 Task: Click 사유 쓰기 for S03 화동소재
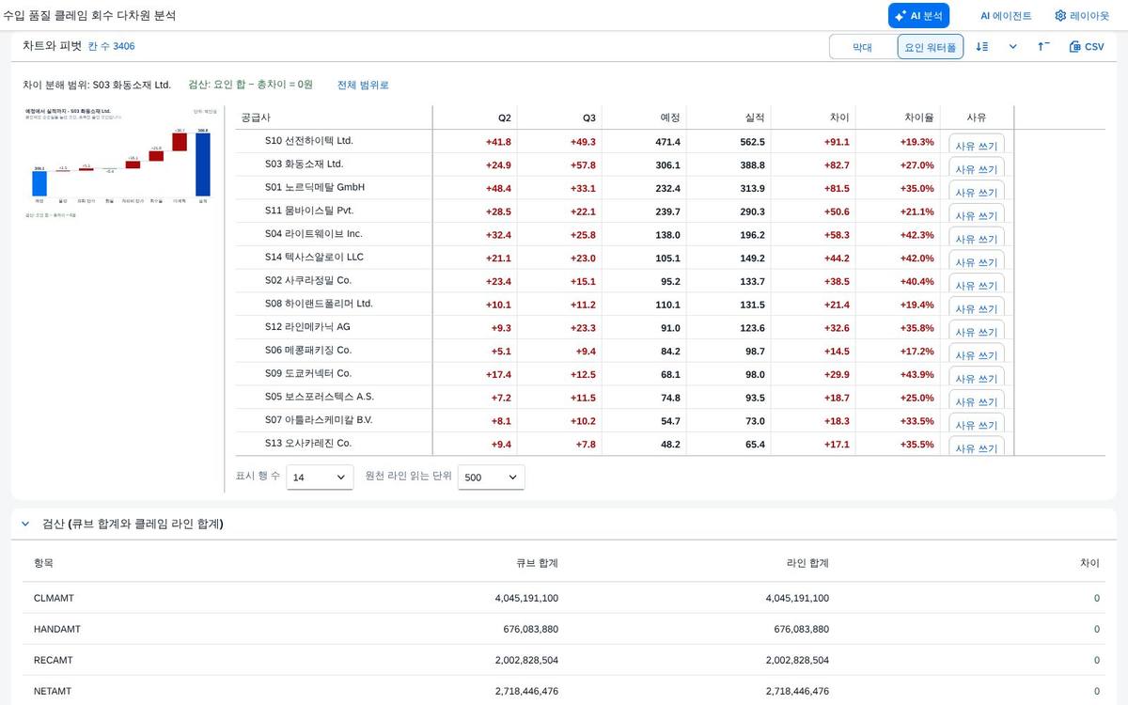977,168
